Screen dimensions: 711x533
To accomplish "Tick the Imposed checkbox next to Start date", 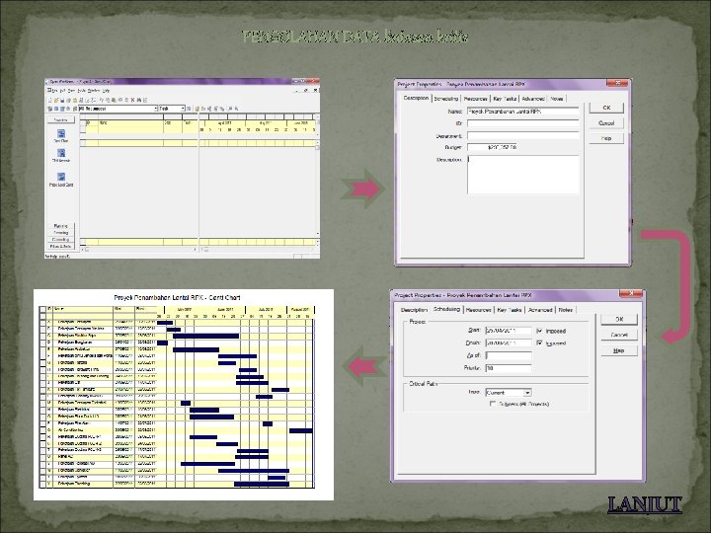I will [539, 331].
